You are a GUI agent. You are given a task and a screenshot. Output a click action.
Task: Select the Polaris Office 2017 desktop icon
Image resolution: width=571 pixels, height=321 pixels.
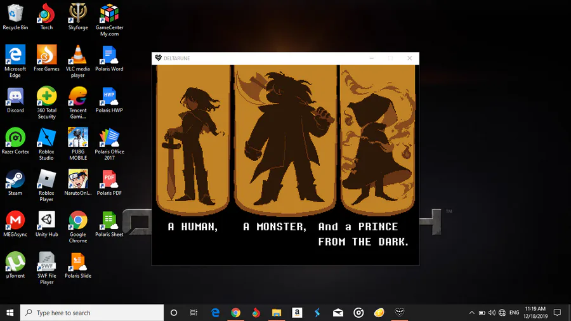click(x=109, y=144)
